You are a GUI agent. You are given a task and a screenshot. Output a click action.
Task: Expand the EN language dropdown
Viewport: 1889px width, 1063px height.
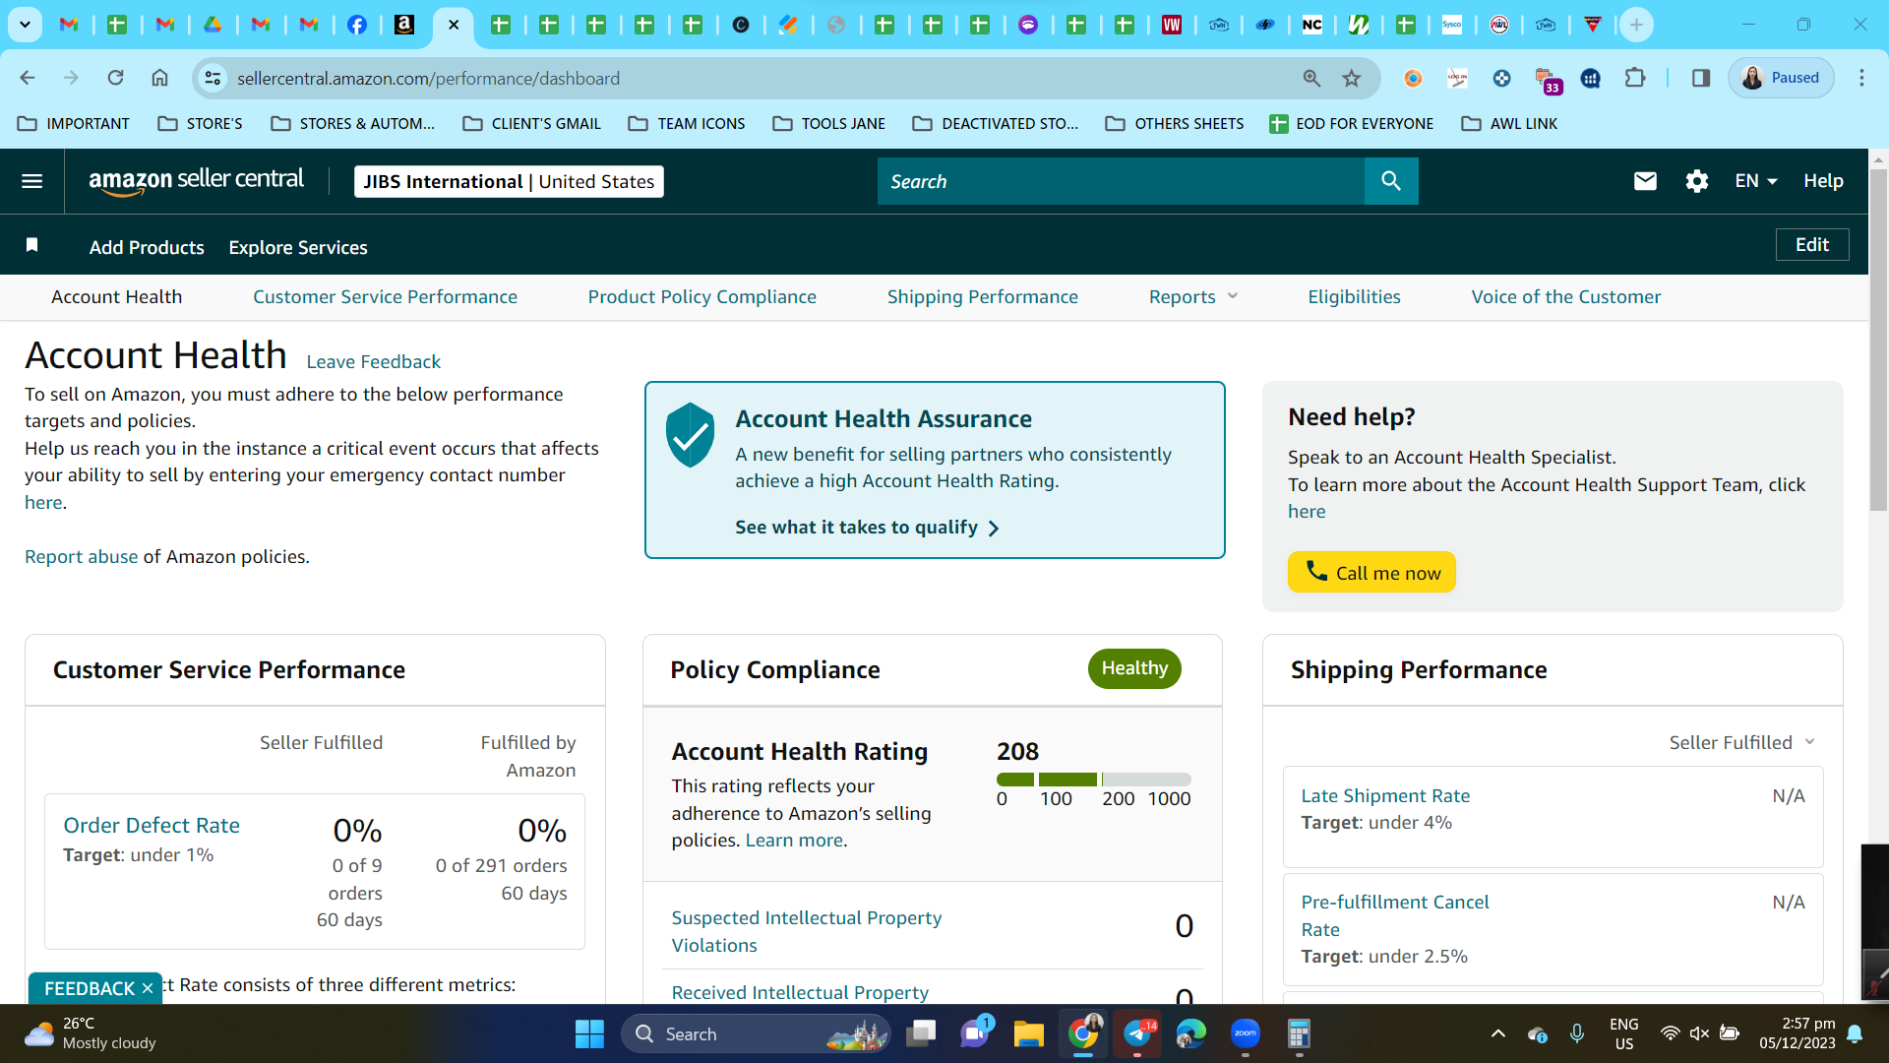1756,181
